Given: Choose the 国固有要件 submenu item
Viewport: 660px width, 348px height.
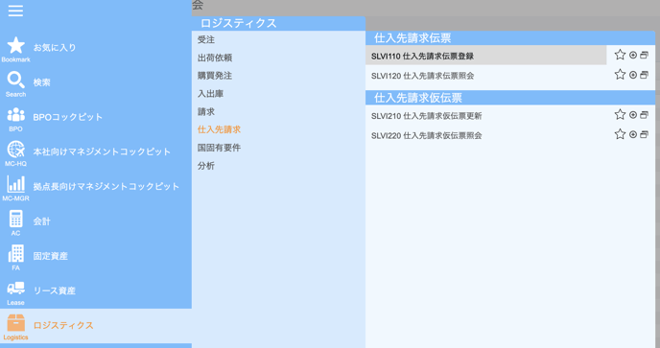Looking at the screenshot, I should [x=219, y=148].
